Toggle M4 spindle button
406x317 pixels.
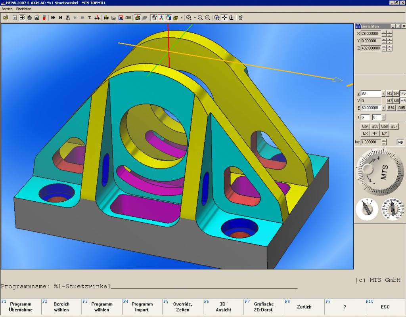click(396, 94)
